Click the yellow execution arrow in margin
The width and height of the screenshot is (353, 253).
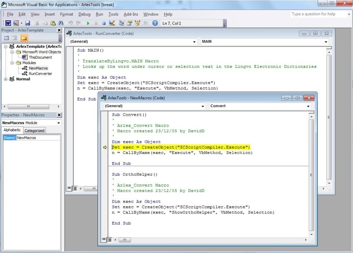coord(105,147)
